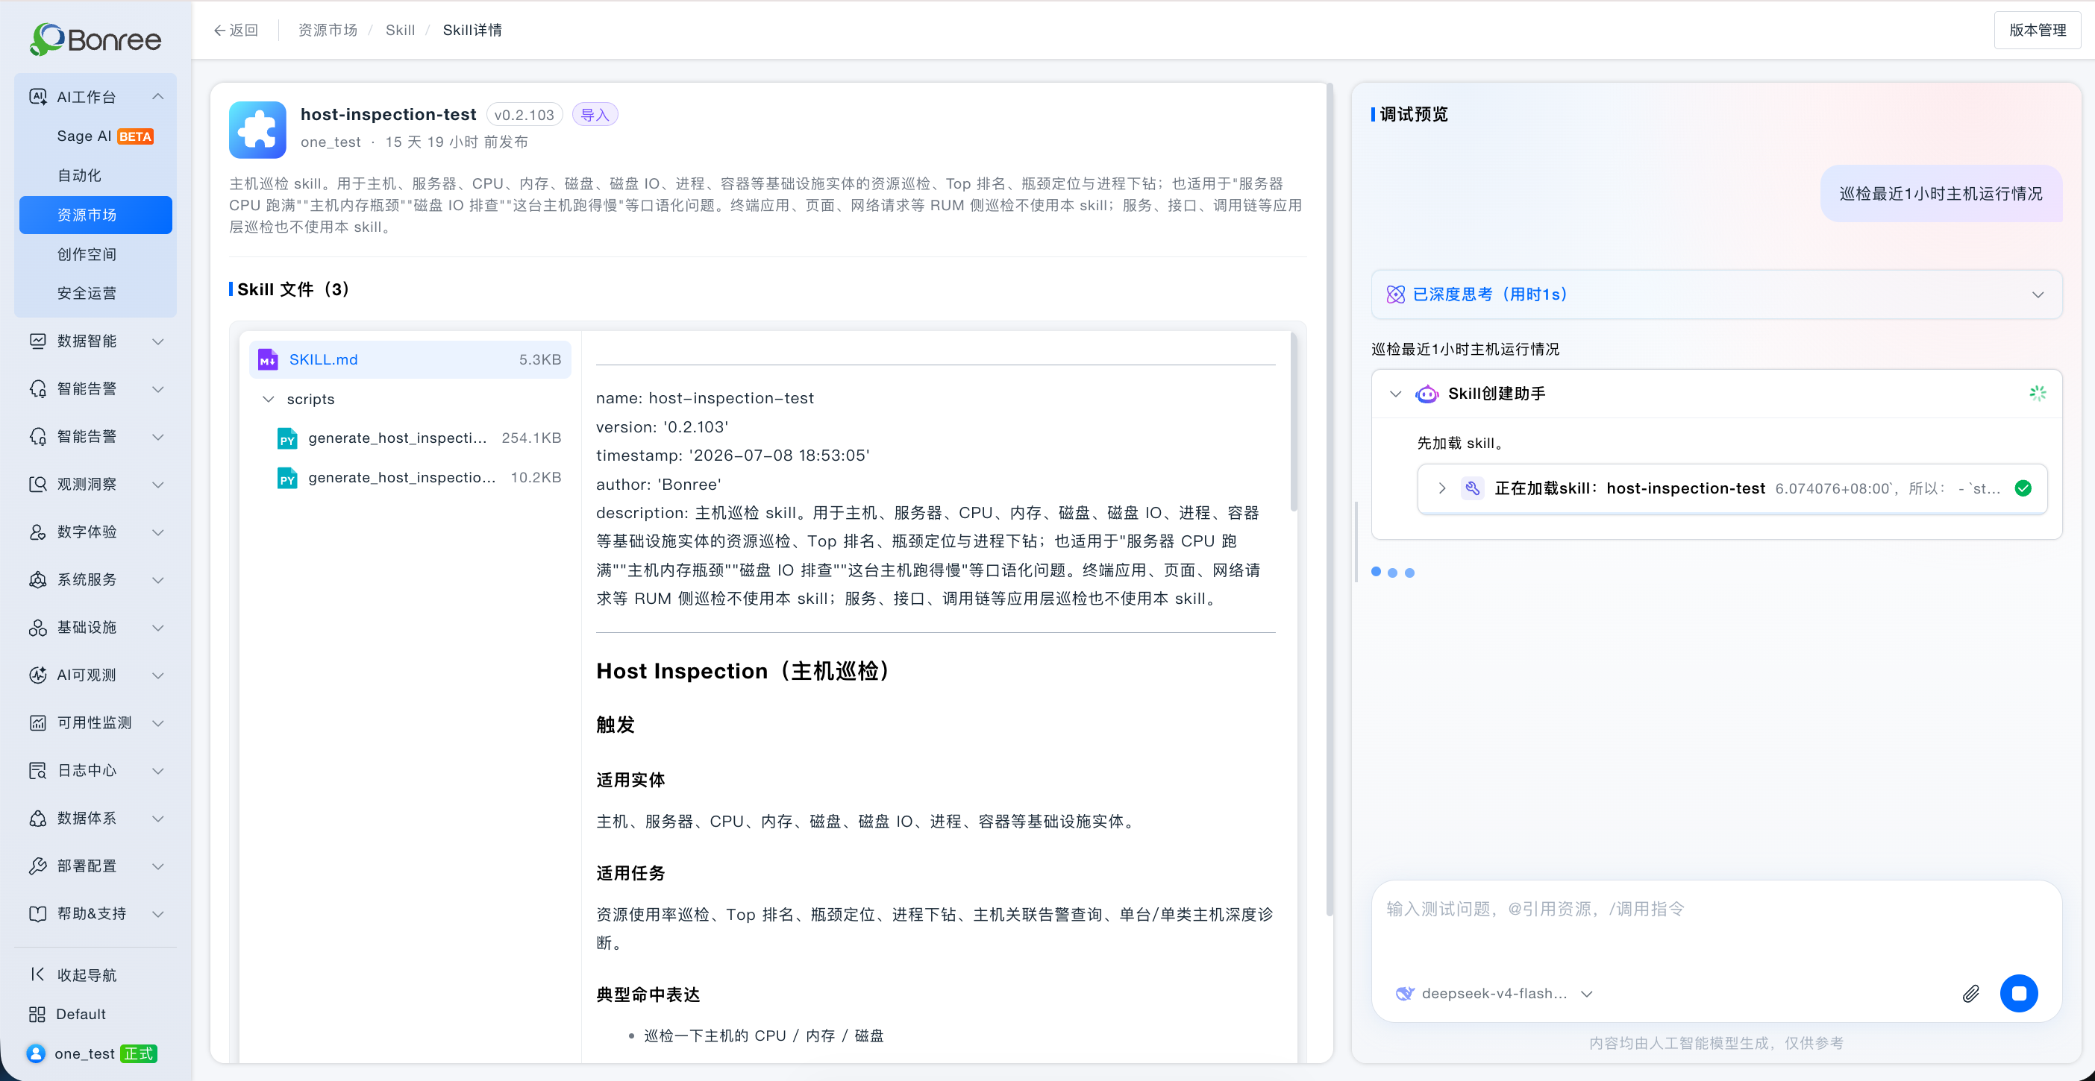
Task: Open the SKILL.md file
Action: tap(410, 359)
